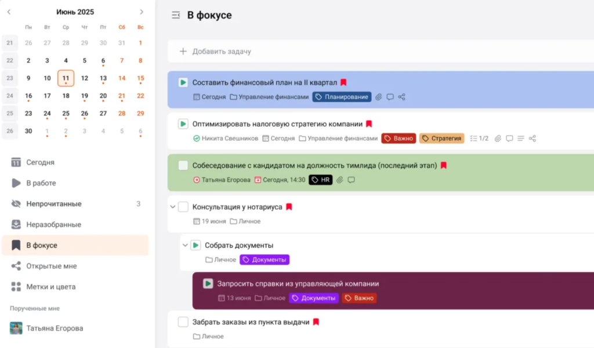Click share icon on tax strategy task
This screenshot has height=348, width=594.
click(x=533, y=139)
